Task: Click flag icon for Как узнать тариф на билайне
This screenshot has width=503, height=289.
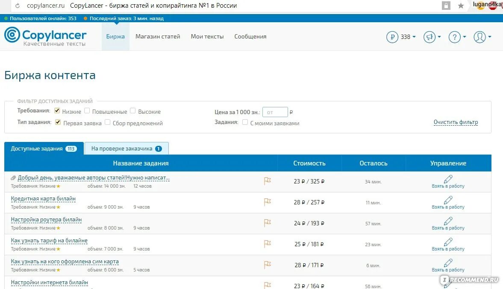Action: [x=267, y=244]
